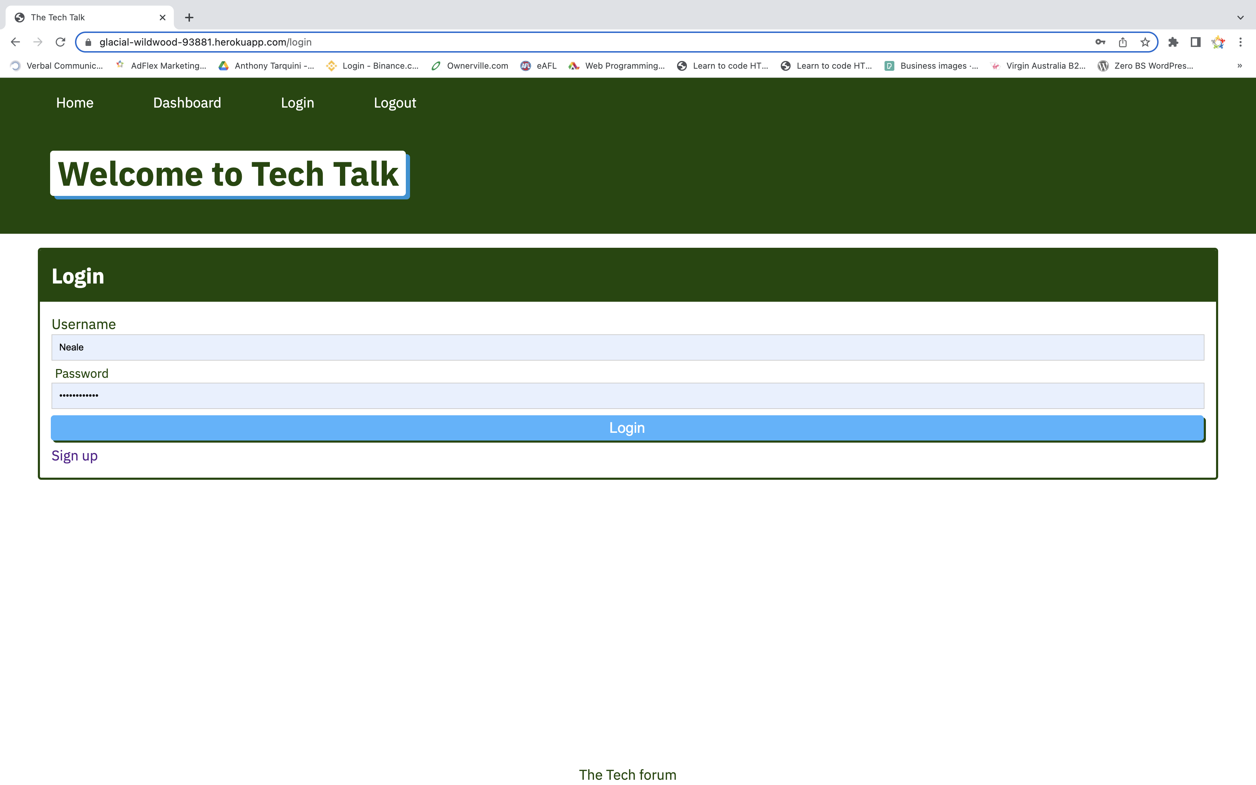Click the address bar URL
This screenshot has height=785, width=1256.
(x=205, y=42)
